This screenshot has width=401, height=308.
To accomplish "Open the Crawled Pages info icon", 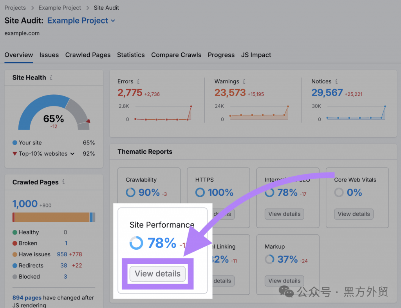I will point(63,182).
